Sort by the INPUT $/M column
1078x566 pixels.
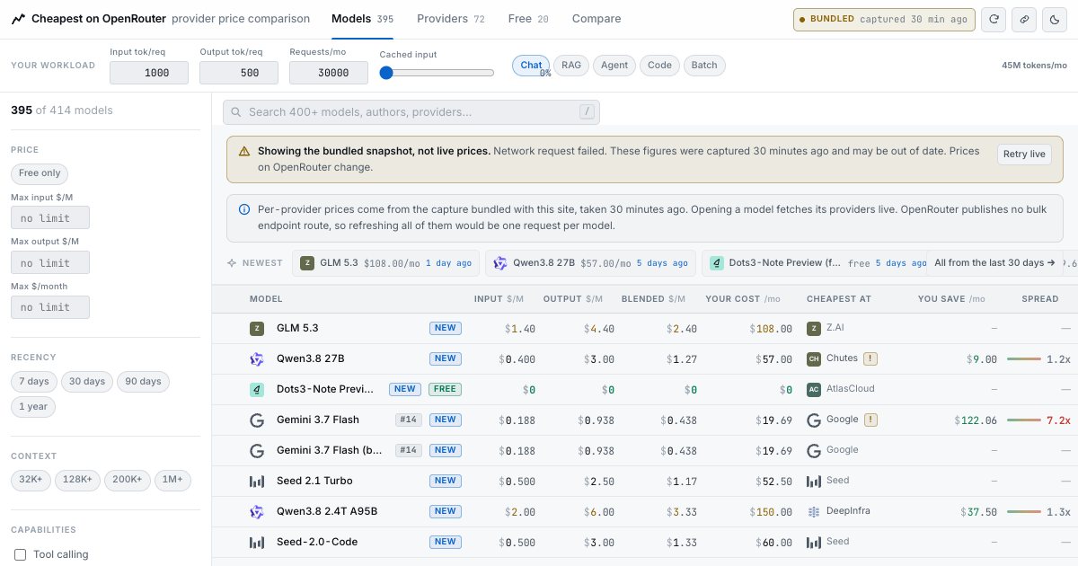point(499,299)
